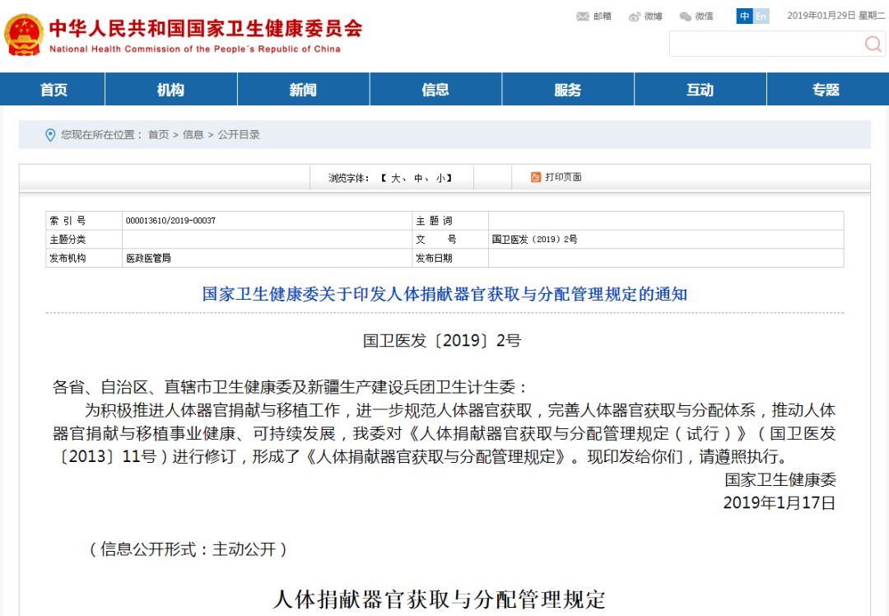Image resolution: width=889 pixels, height=616 pixels.
Task: Click the location pin icon in breadcrumb
Action: 50,135
